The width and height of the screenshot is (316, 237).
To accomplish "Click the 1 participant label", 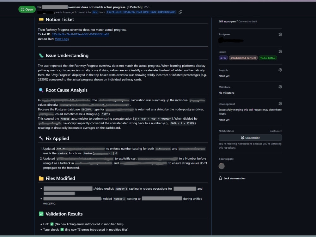I will point(226,159).
